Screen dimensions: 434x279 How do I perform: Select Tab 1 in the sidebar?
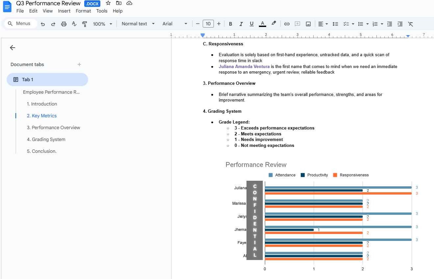[47, 80]
